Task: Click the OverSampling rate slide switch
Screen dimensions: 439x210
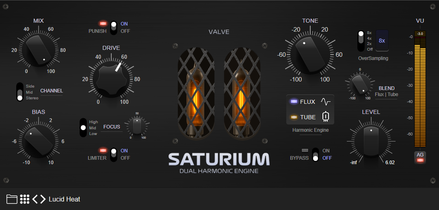Action: tap(361, 41)
